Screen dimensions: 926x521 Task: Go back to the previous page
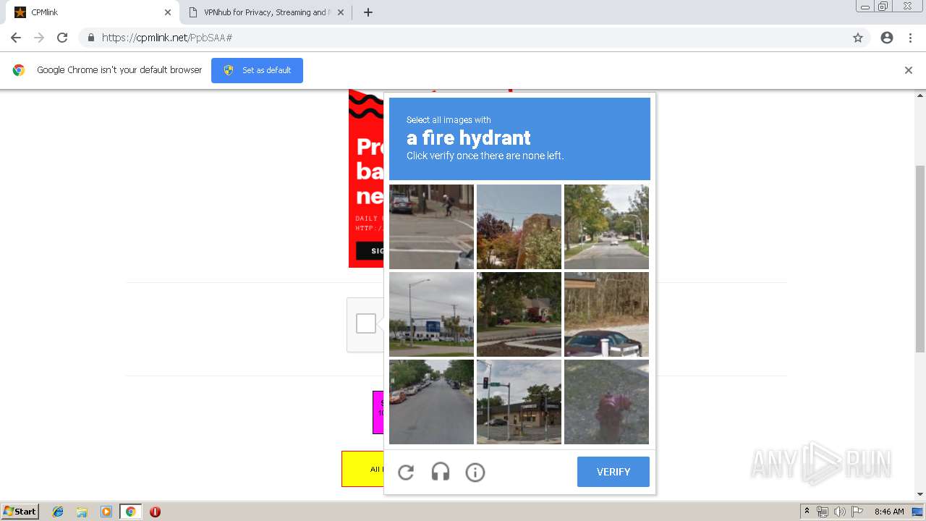(16, 38)
